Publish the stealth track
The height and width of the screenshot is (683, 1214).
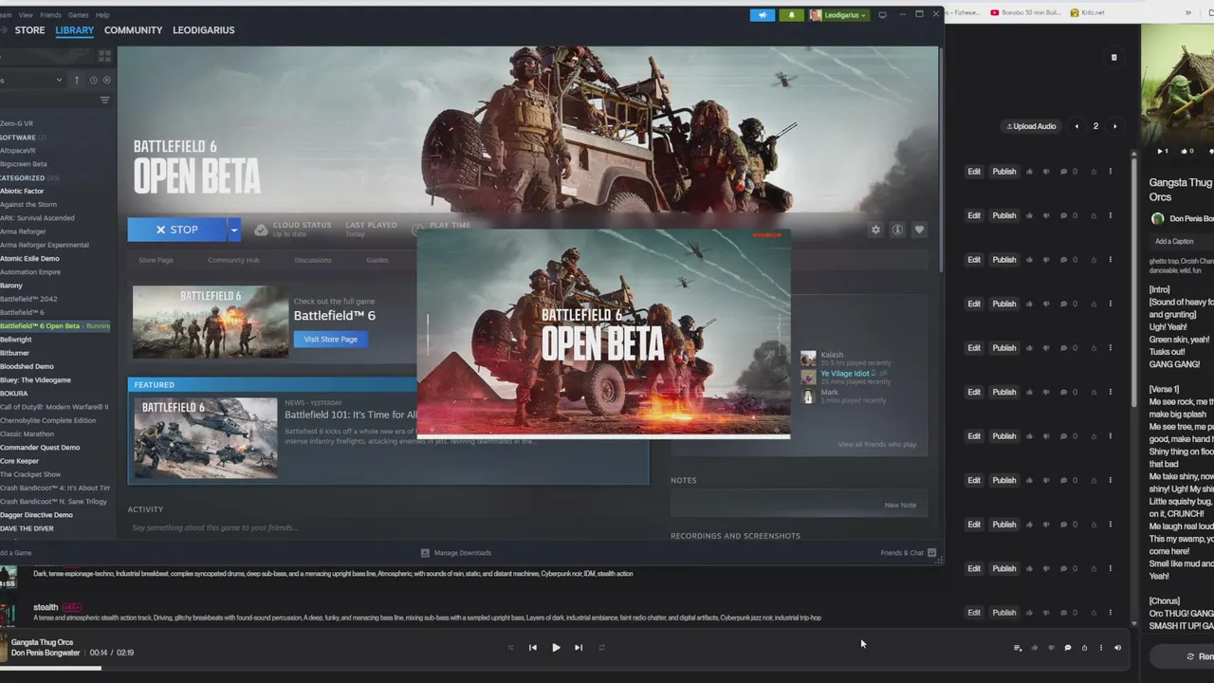tap(1004, 613)
